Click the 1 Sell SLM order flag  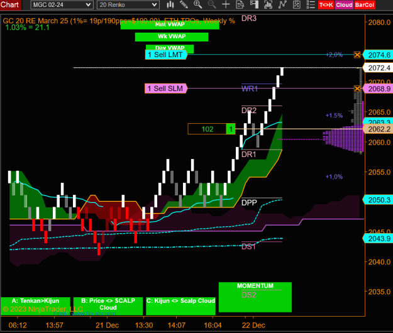coord(165,89)
